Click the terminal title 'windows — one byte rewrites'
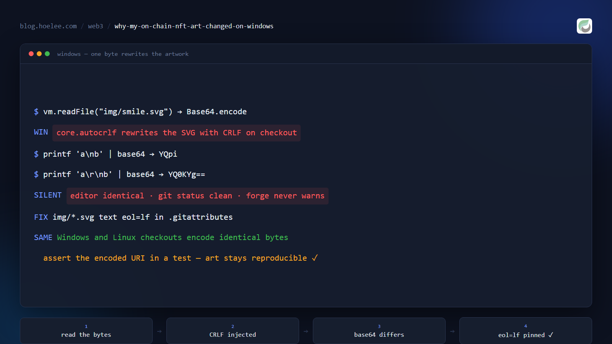Viewport: 612px width, 344px height. [123, 54]
